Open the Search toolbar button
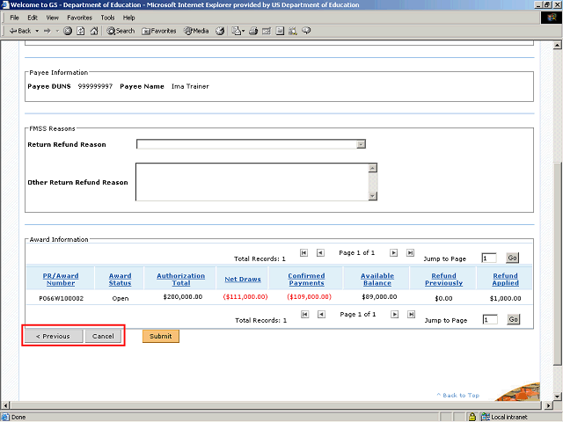563x422 pixels. pos(121,31)
